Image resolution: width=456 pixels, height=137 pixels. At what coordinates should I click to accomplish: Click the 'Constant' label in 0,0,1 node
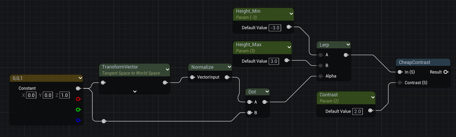[x=27, y=88]
